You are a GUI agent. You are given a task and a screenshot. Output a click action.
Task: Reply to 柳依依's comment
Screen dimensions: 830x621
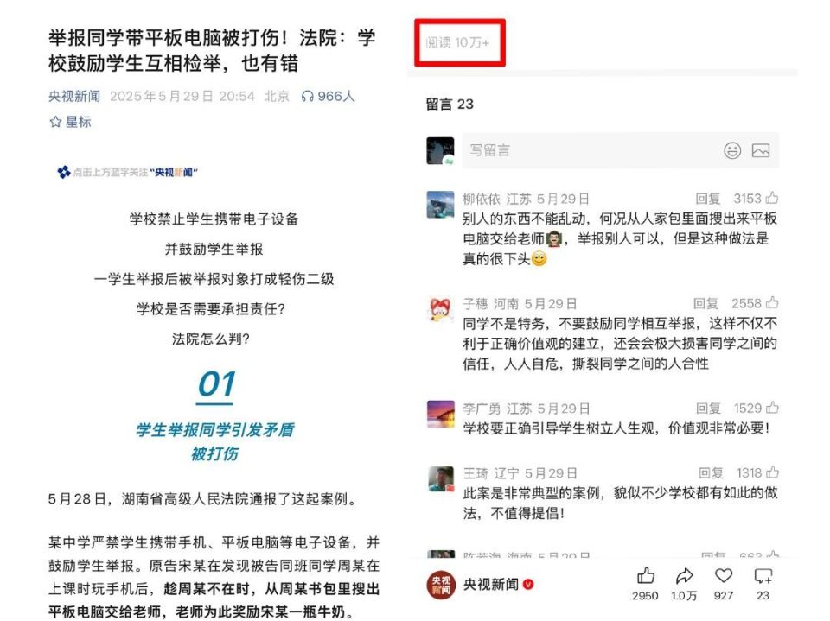[708, 199]
